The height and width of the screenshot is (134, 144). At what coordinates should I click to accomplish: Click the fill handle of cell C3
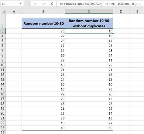pyautogui.click(x=113, y=34)
